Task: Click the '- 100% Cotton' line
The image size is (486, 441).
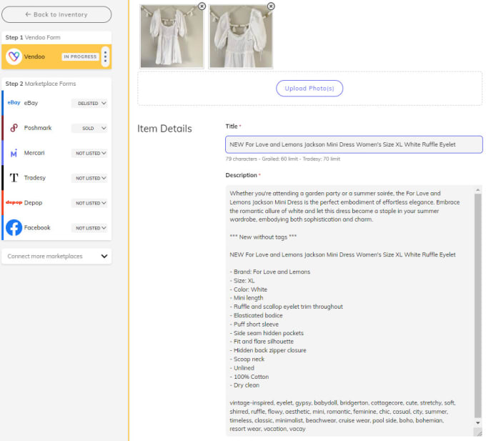Action: pyautogui.click(x=249, y=377)
